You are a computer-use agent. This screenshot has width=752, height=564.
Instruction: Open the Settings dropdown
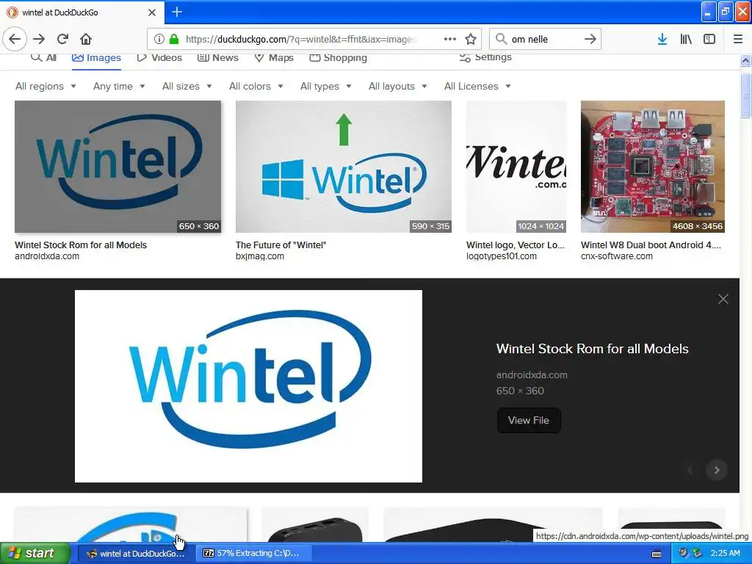486,57
